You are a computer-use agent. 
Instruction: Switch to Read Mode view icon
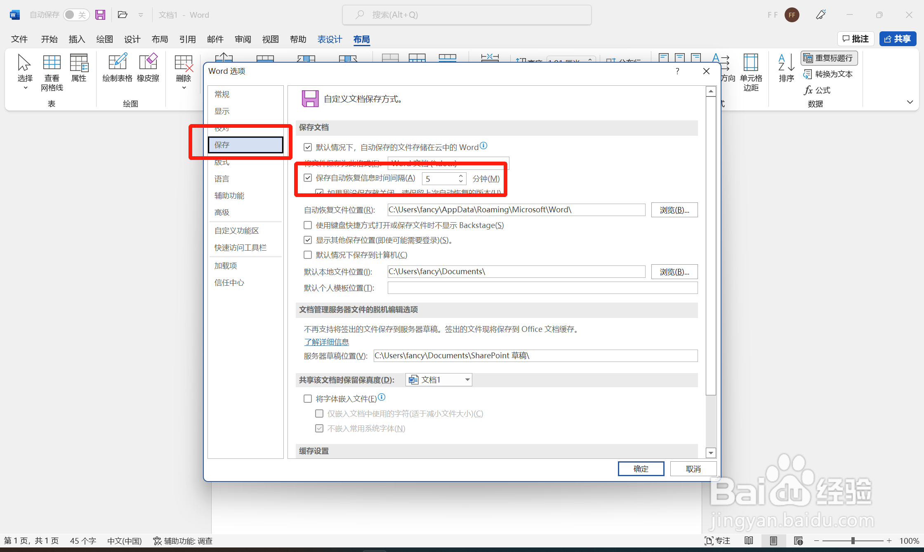tap(749, 540)
